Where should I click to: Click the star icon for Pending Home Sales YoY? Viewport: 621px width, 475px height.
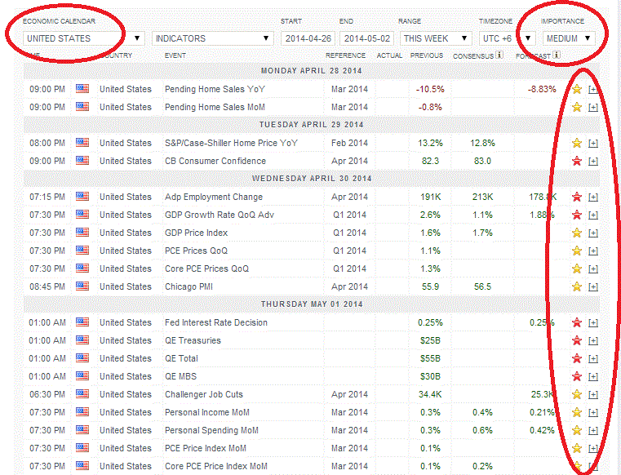tap(577, 89)
